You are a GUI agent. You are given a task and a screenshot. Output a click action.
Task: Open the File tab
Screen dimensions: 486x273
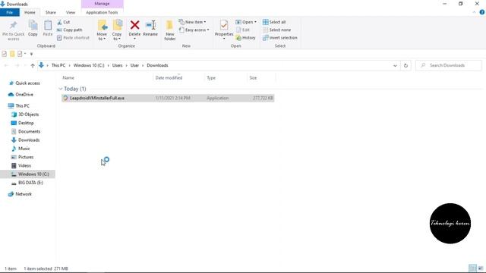tap(10, 12)
